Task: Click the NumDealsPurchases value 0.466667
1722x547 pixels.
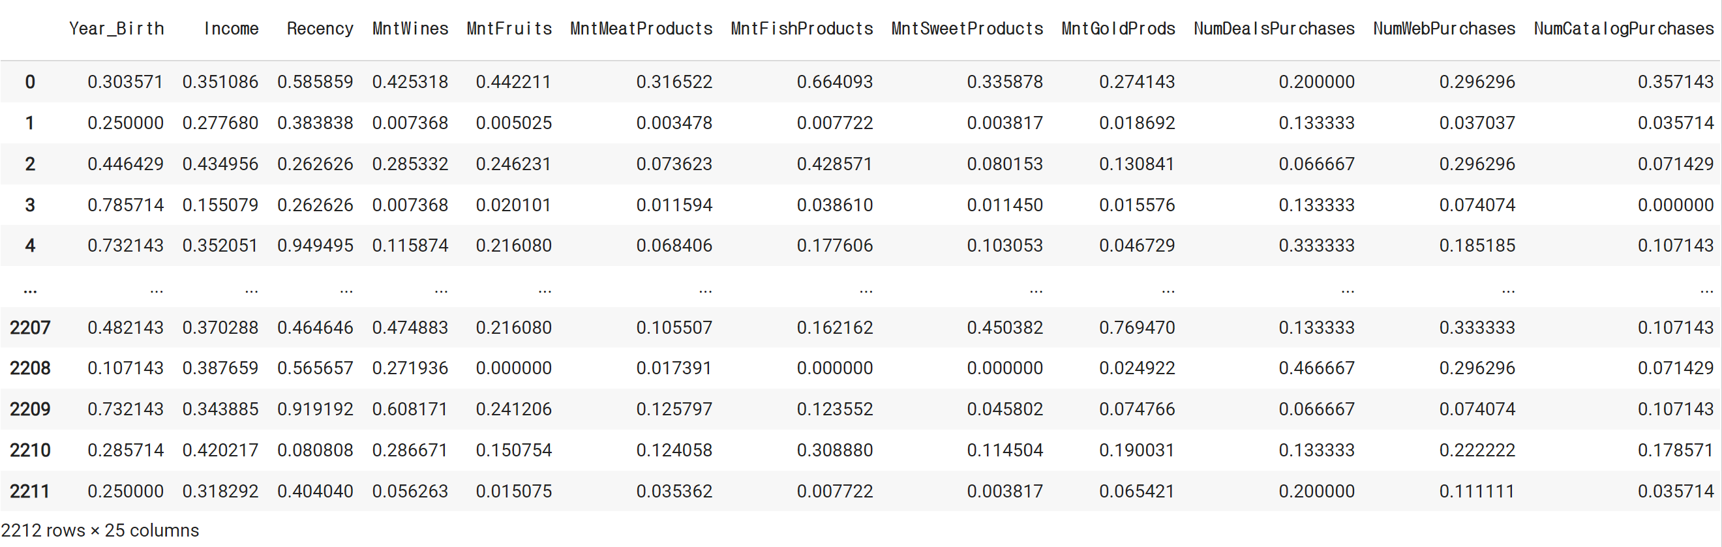Action: tap(1316, 368)
